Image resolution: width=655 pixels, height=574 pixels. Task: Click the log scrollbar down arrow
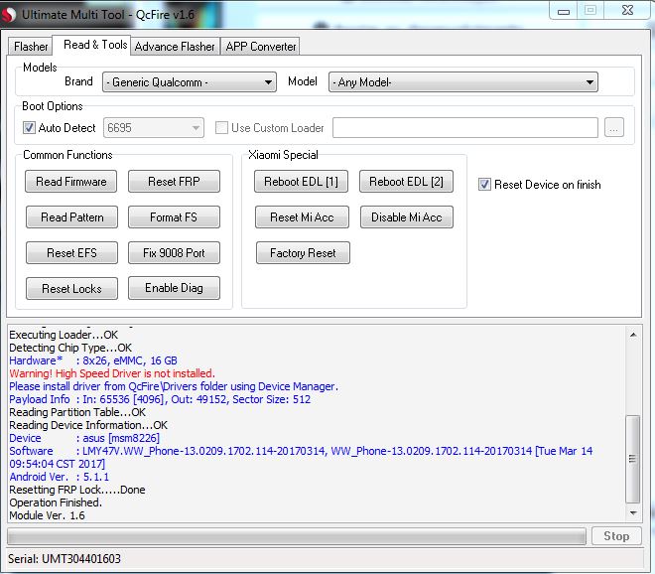(x=633, y=513)
